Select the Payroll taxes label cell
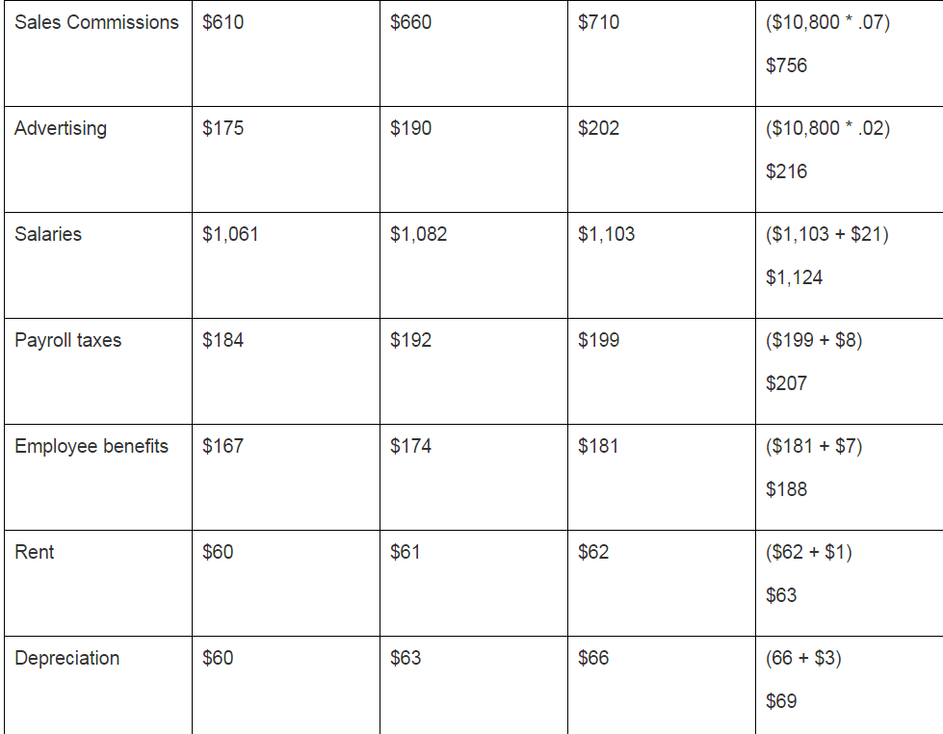This screenshot has height=734, width=943. click(x=67, y=340)
